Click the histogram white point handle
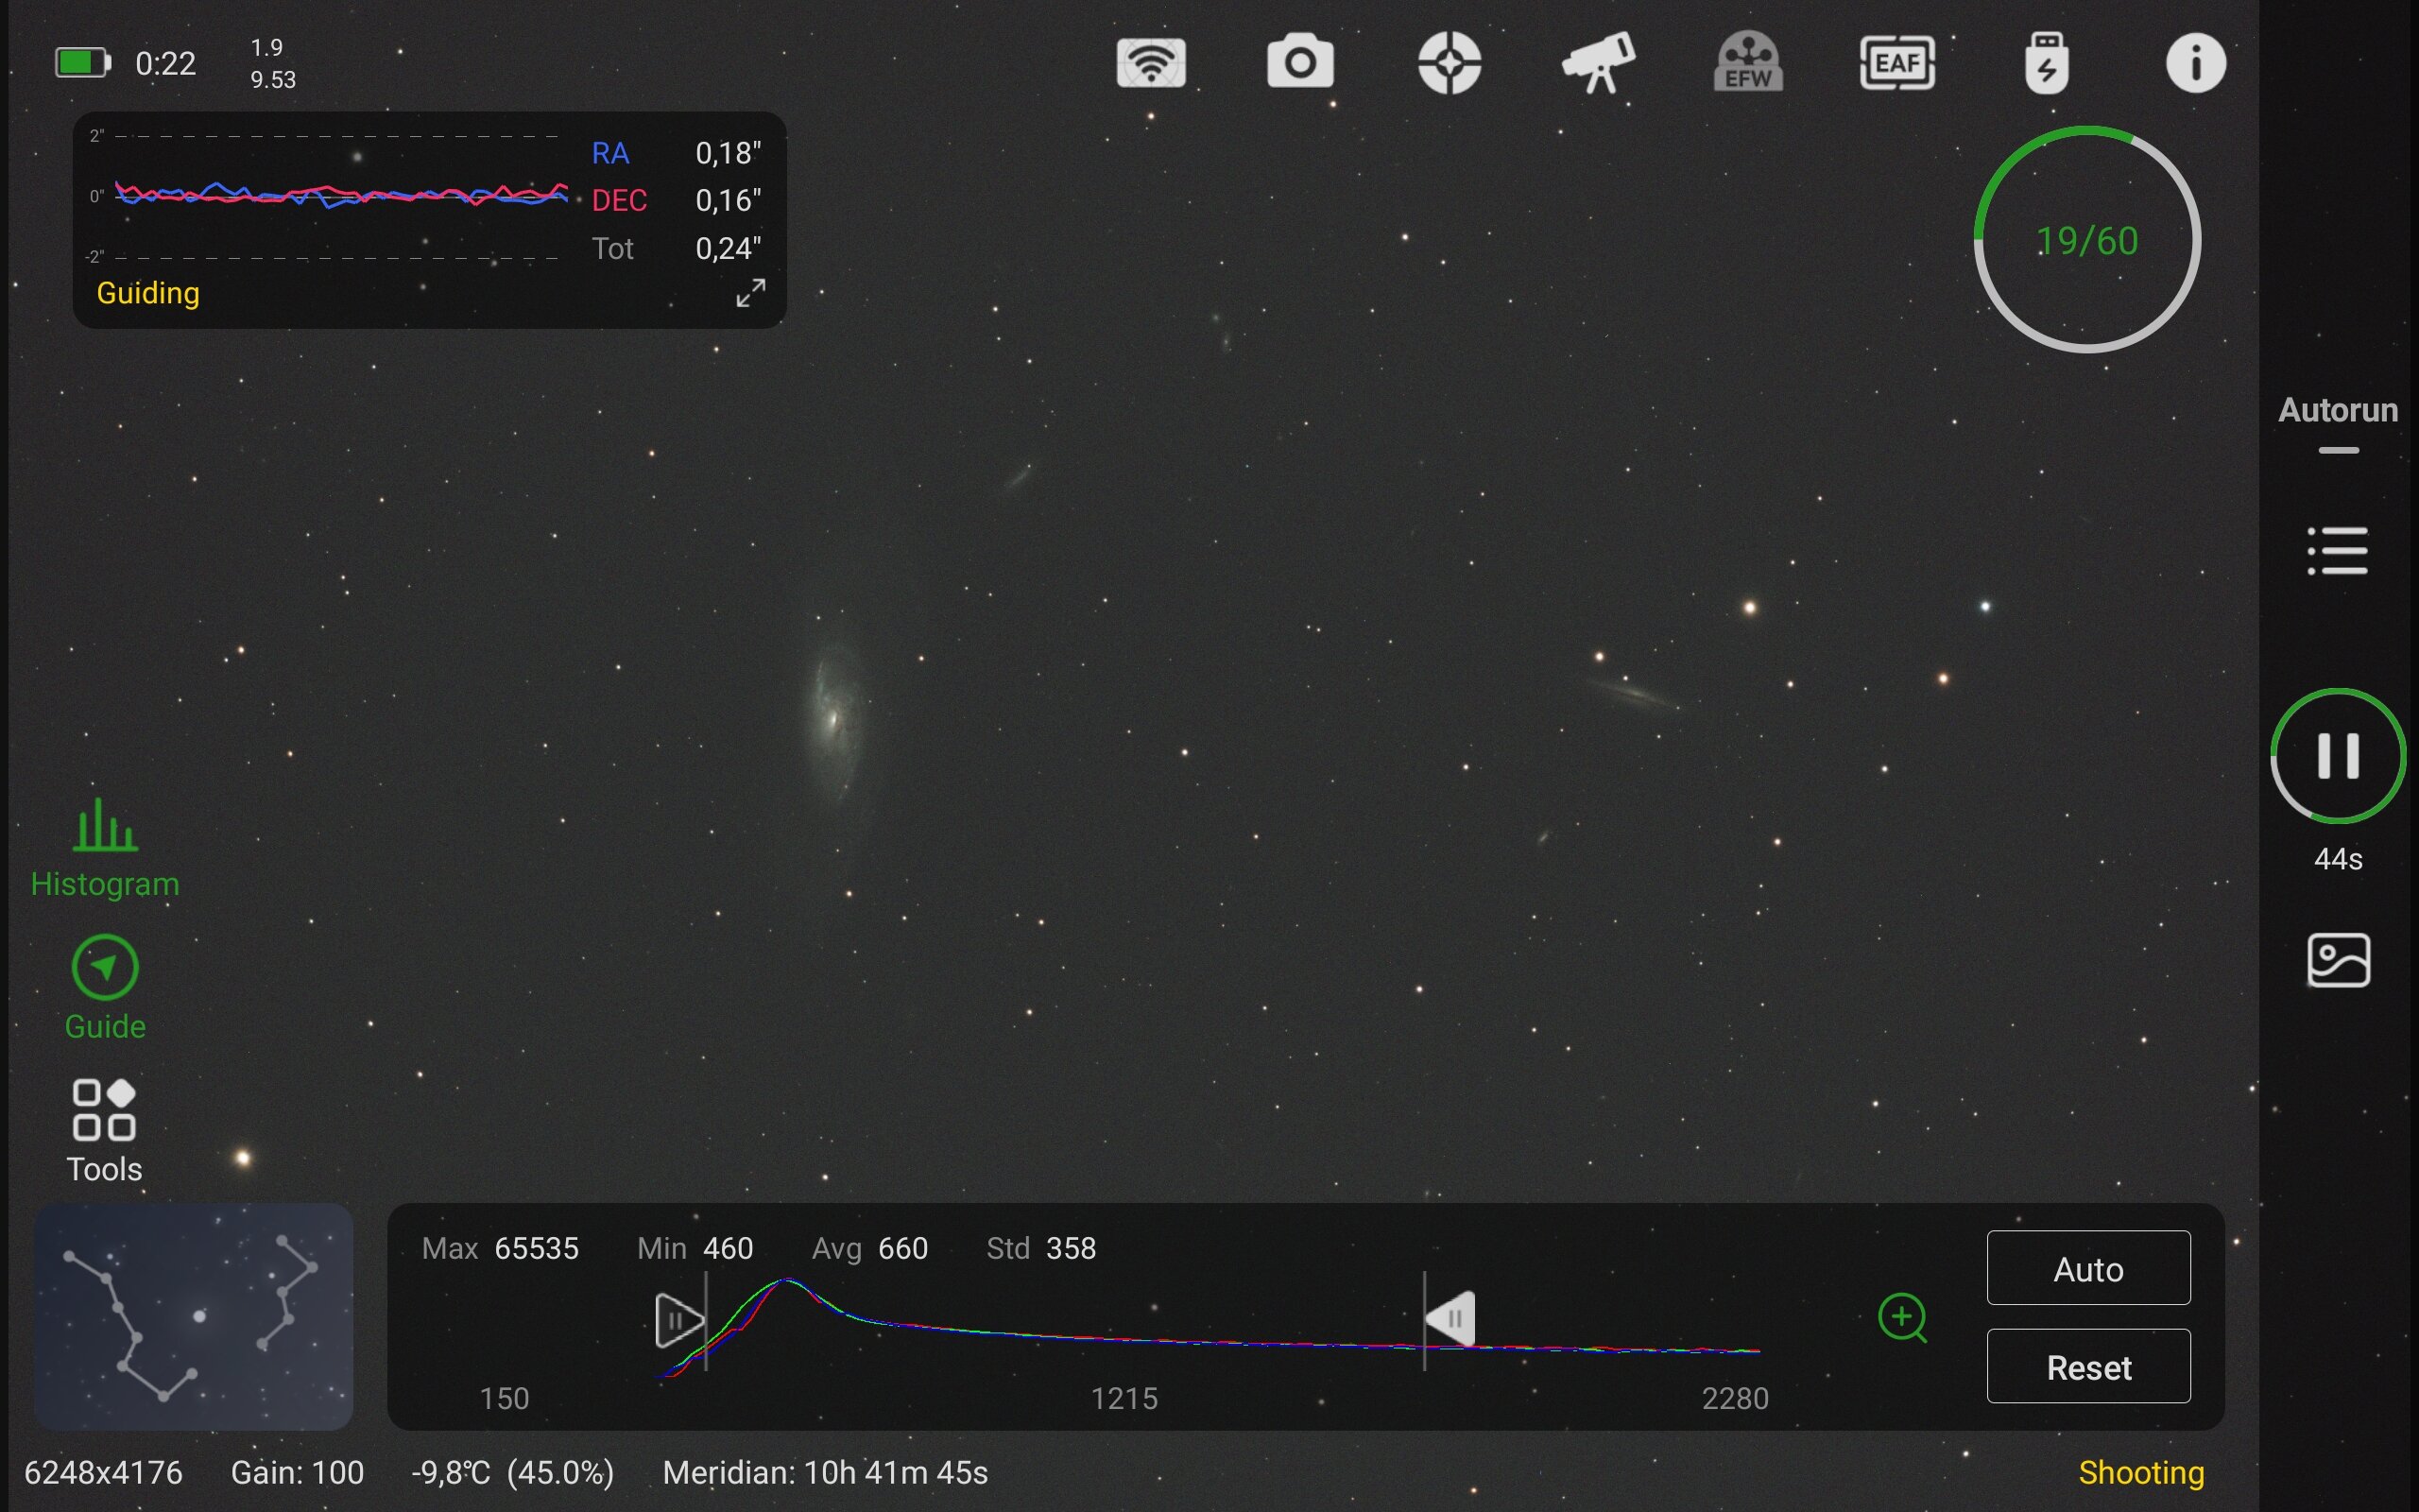Image resolution: width=2419 pixels, height=1512 pixels. [1452, 1319]
